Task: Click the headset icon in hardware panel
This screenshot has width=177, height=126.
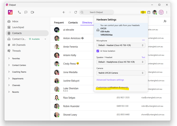Action: (98, 30)
